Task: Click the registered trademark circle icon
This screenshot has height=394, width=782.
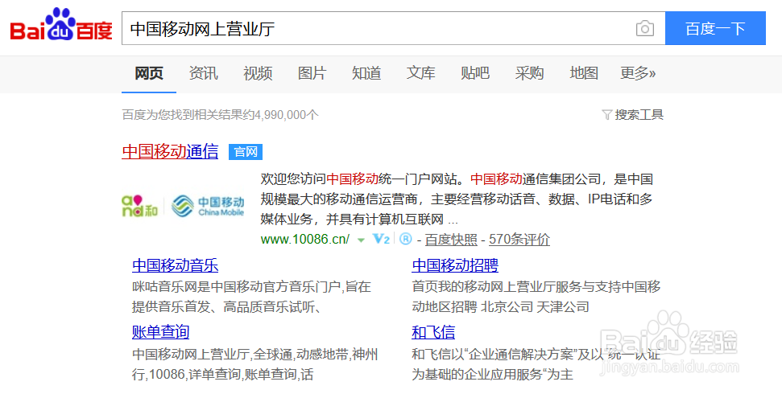Action: click(x=405, y=239)
